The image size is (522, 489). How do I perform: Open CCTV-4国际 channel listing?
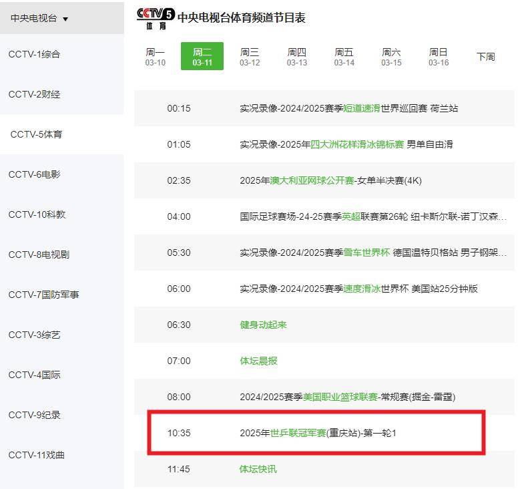pos(34,375)
